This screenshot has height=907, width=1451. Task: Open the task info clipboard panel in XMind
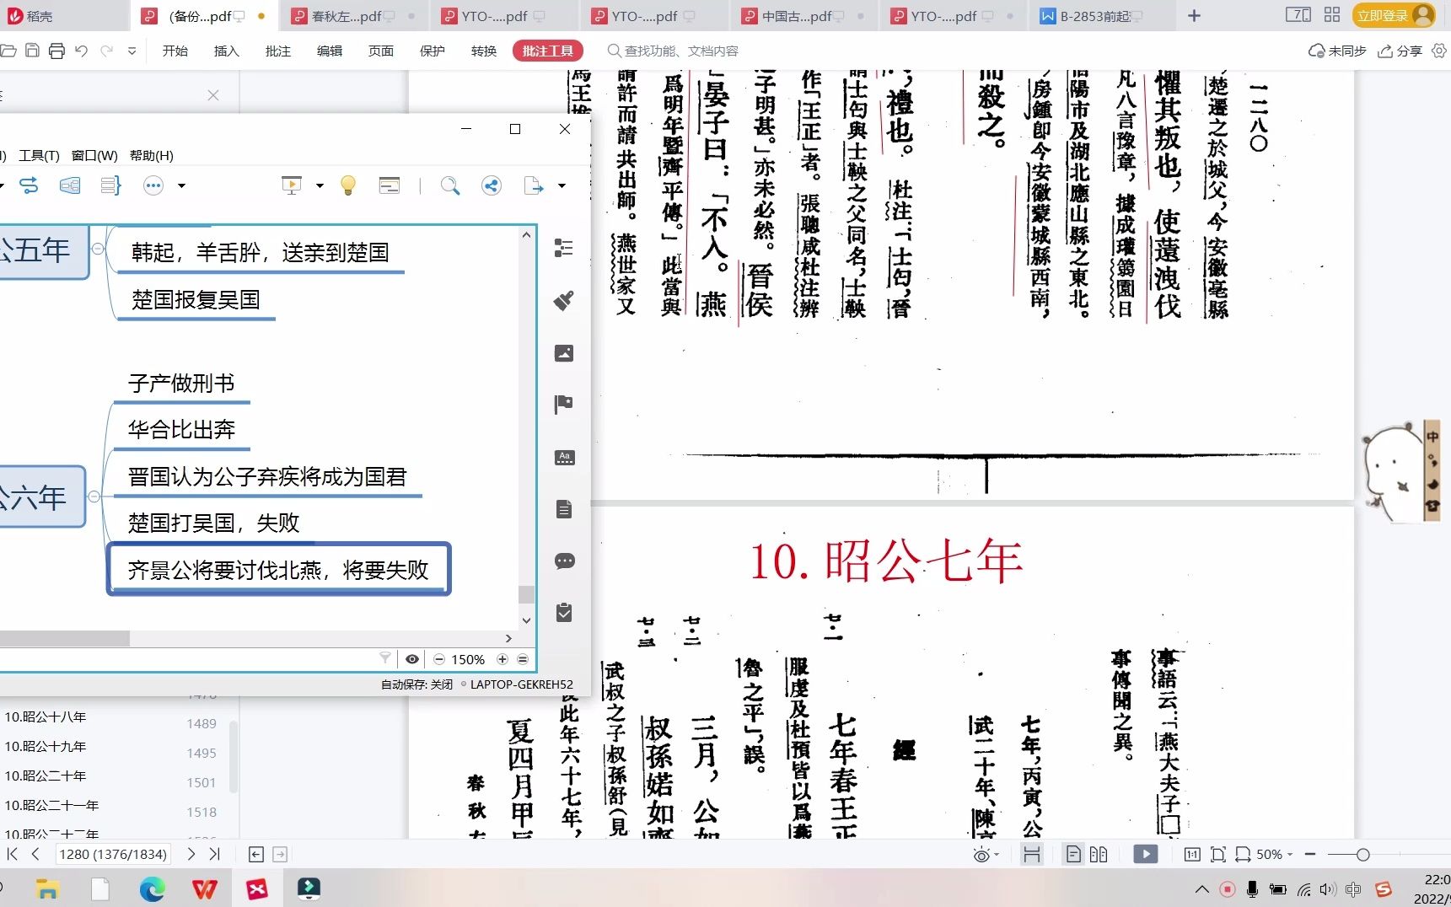pos(564,613)
